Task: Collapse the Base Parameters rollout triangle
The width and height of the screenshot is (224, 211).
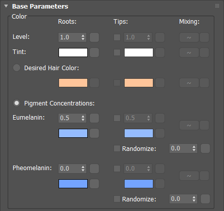Action: tap(6, 6)
